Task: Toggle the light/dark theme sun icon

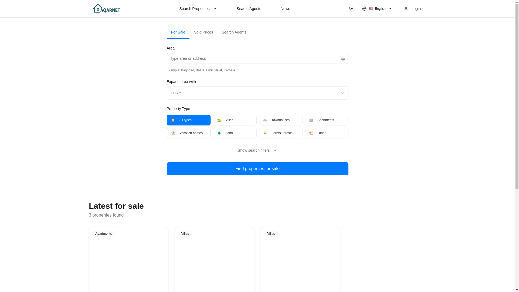Action: pos(351,9)
